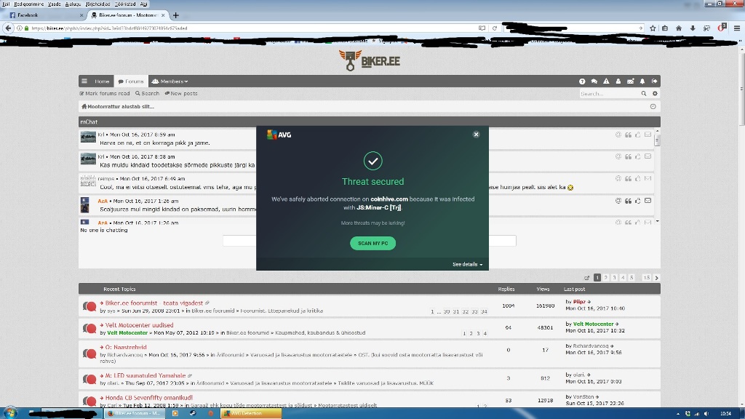745x419 pixels.
Task: Switch to the Facebook browser tab
Action: pyautogui.click(x=47, y=15)
